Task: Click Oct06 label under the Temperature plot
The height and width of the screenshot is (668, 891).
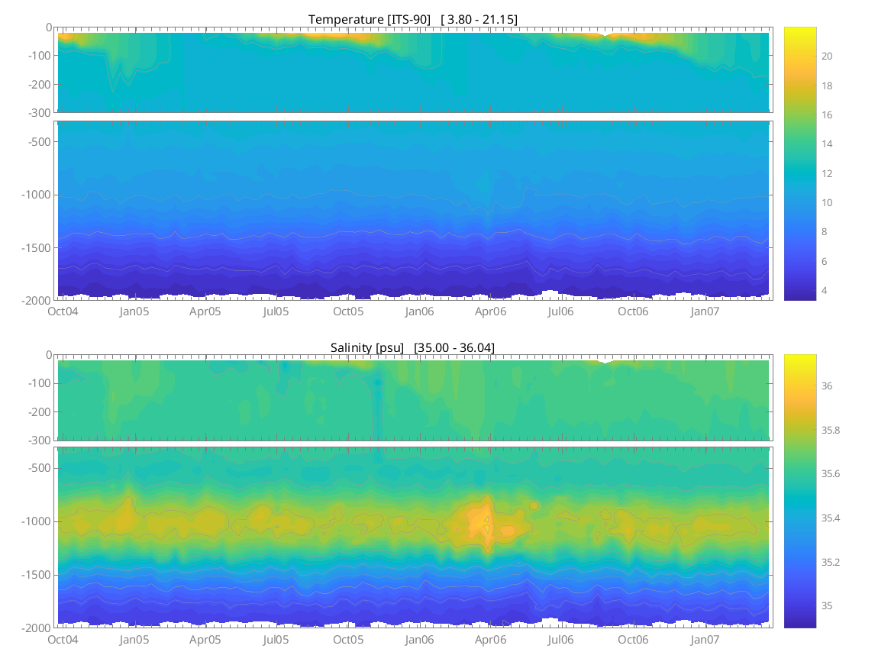Action: pyautogui.click(x=633, y=311)
